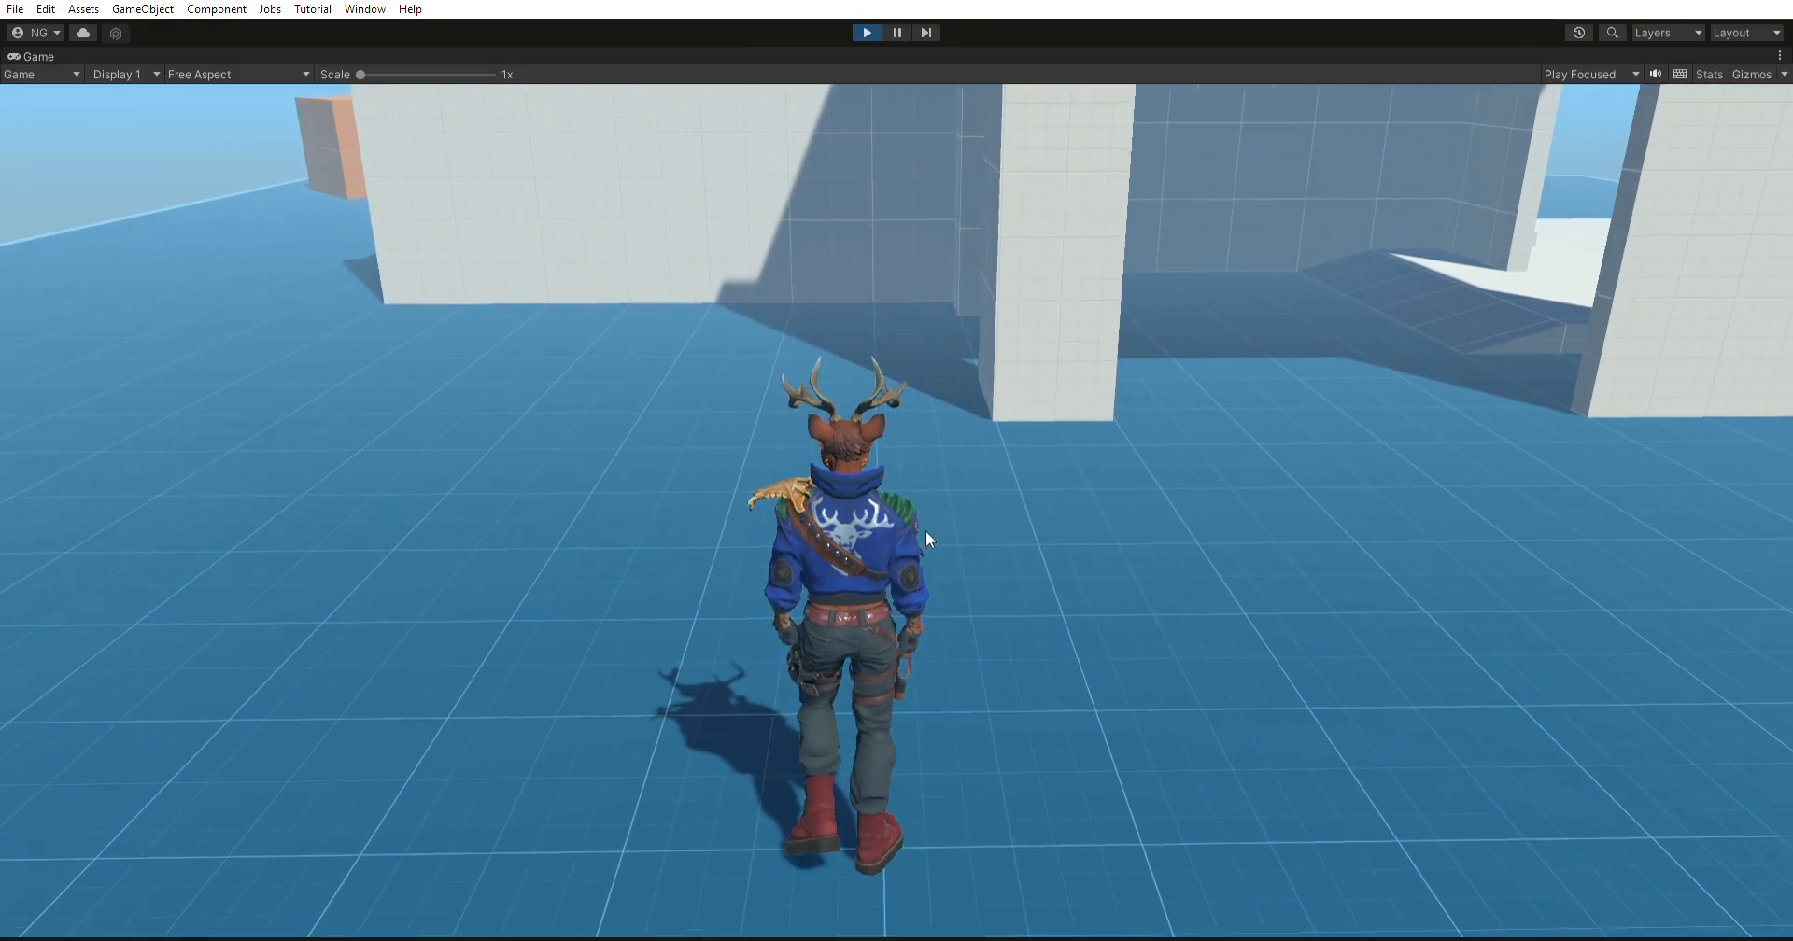Open the NG account dropdown
1793x941 pixels.
(35, 33)
